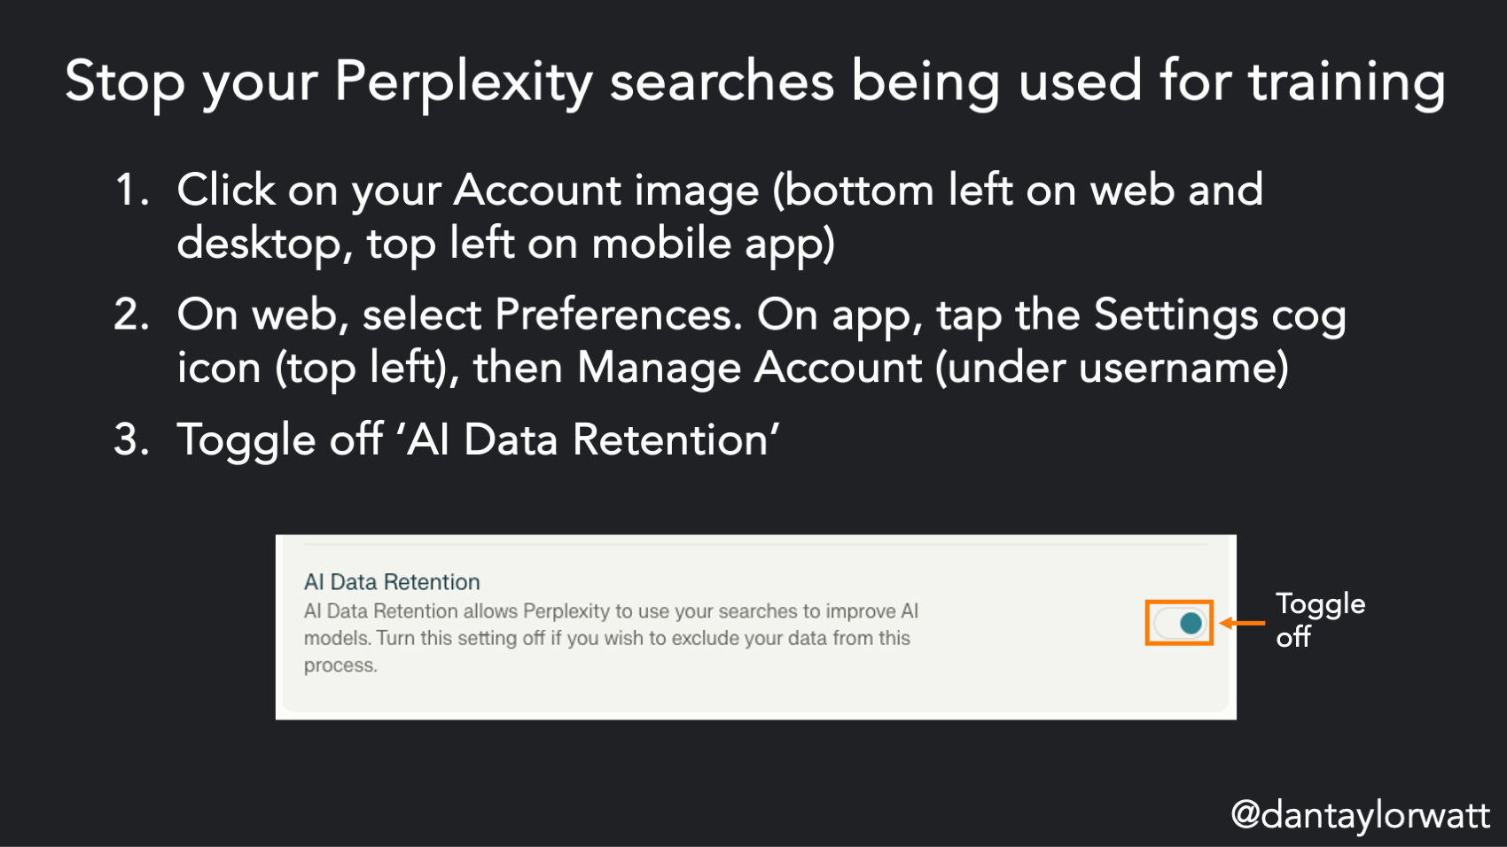Click the AI Data Retention description paragraph
The height and width of the screenshot is (847, 1507).
click(611, 638)
